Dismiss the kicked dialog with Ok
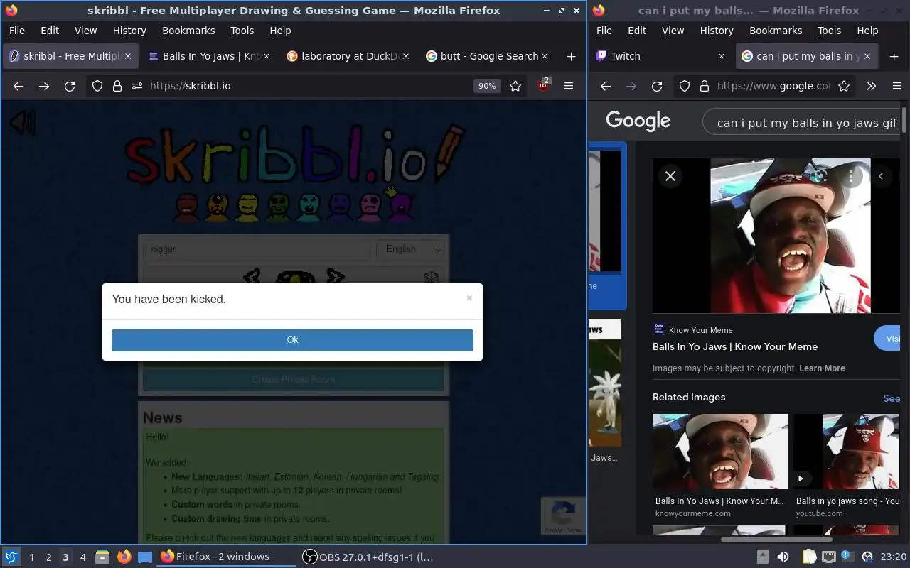The width and height of the screenshot is (910, 568). (x=292, y=339)
